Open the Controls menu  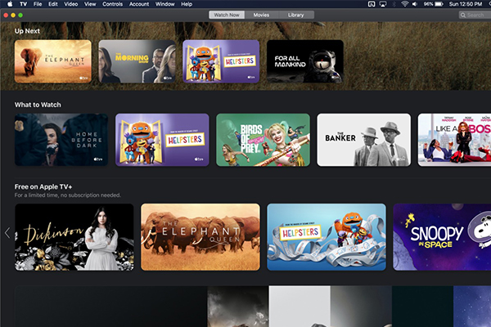(112, 4)
